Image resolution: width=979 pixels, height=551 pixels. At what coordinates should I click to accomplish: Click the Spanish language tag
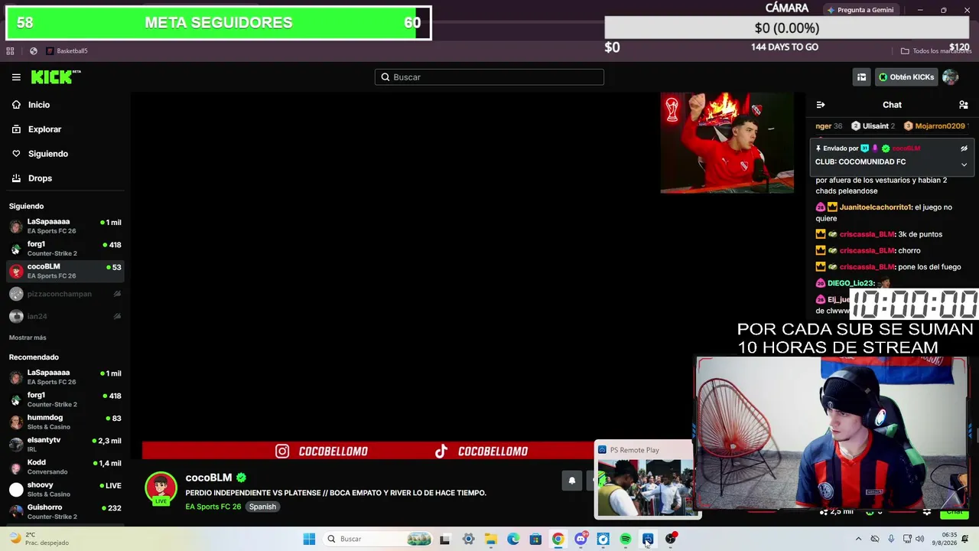tap(262, 507)
